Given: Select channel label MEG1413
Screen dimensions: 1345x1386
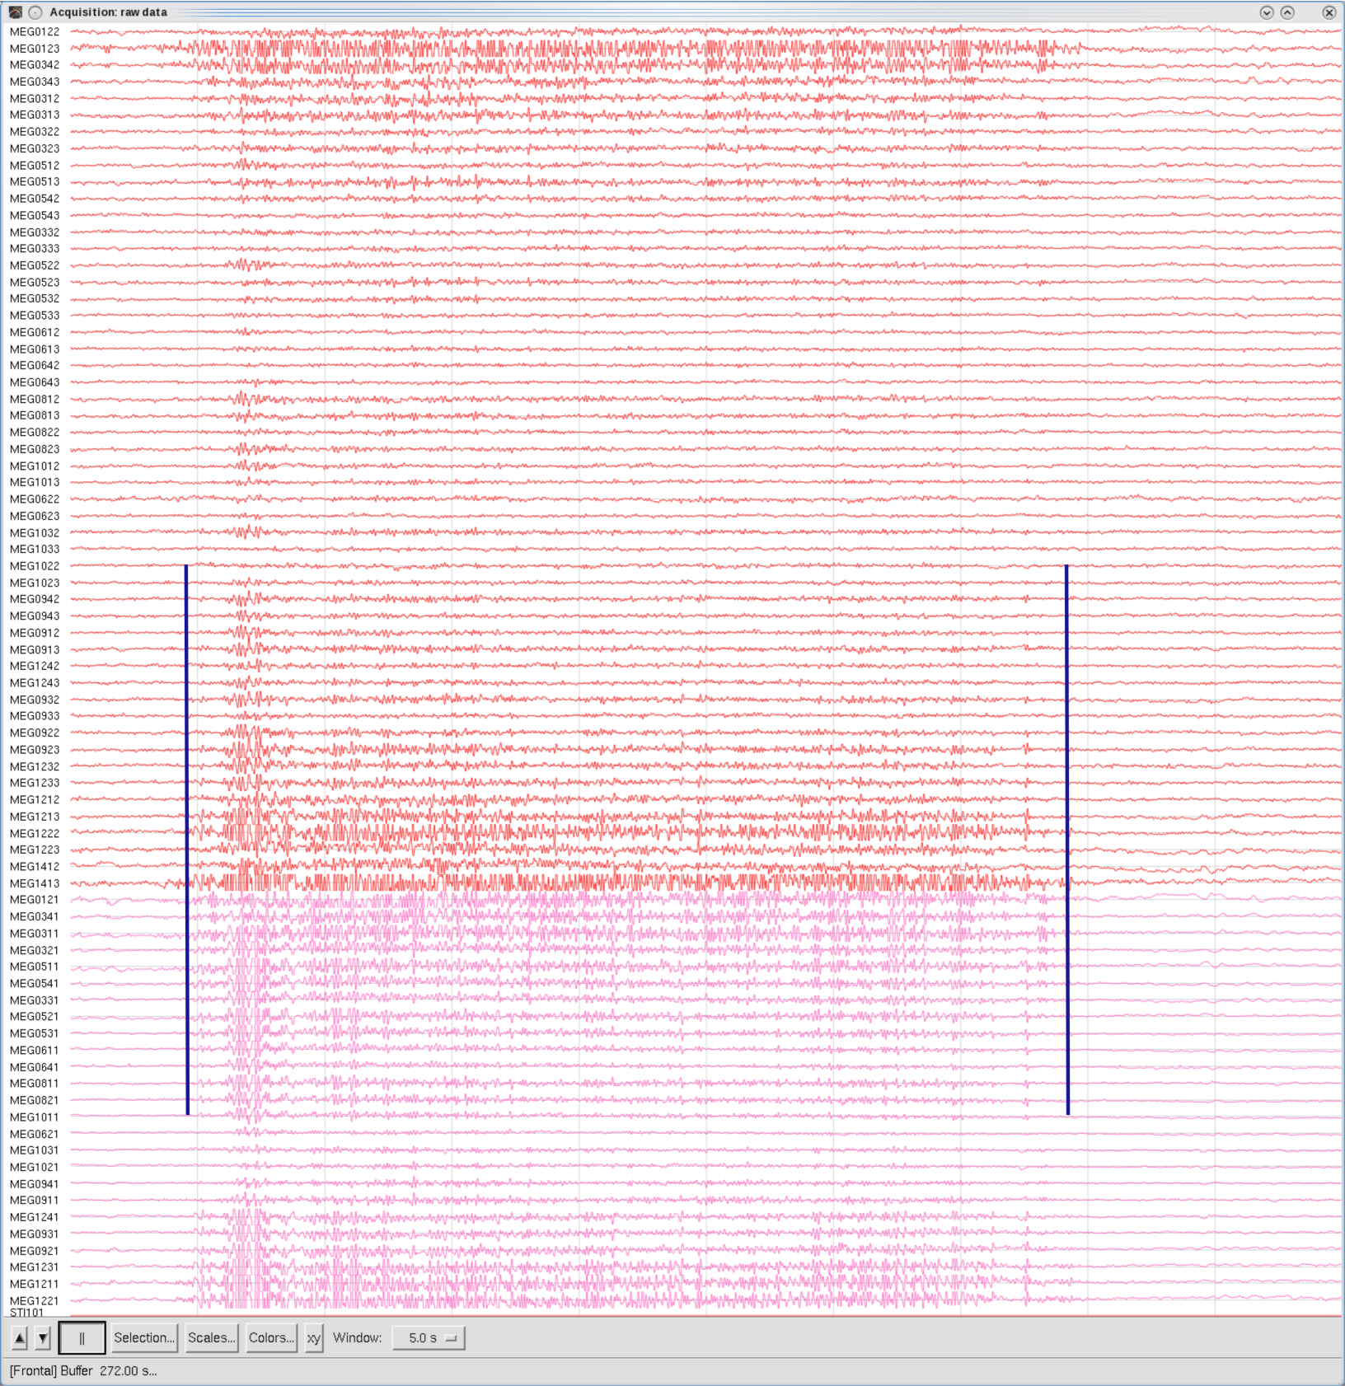Looking at the screenshot, I should click(35, 883).
